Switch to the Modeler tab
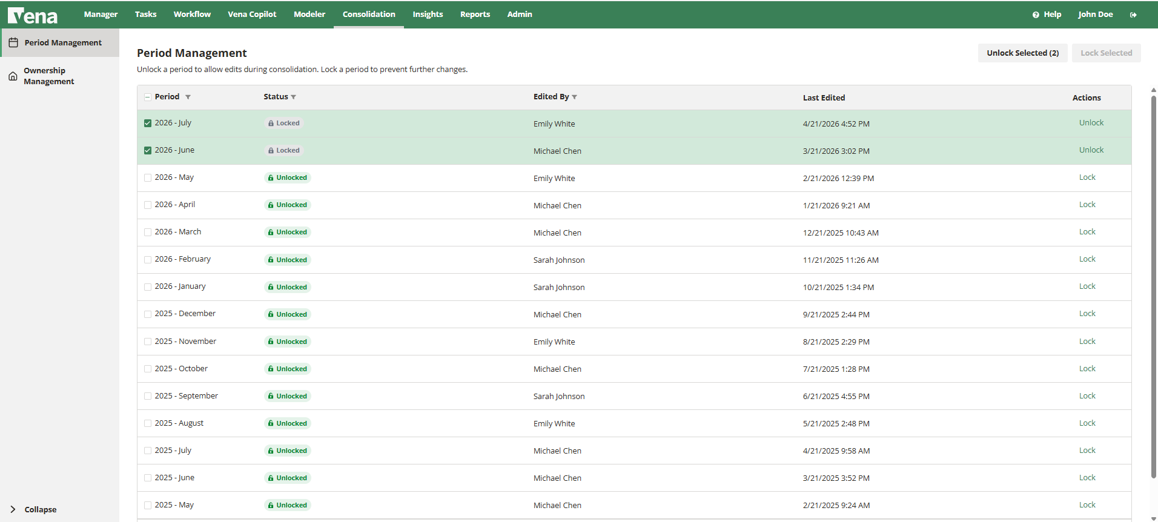The height and width of the screenshot is (522, 1158). [309, 14]
